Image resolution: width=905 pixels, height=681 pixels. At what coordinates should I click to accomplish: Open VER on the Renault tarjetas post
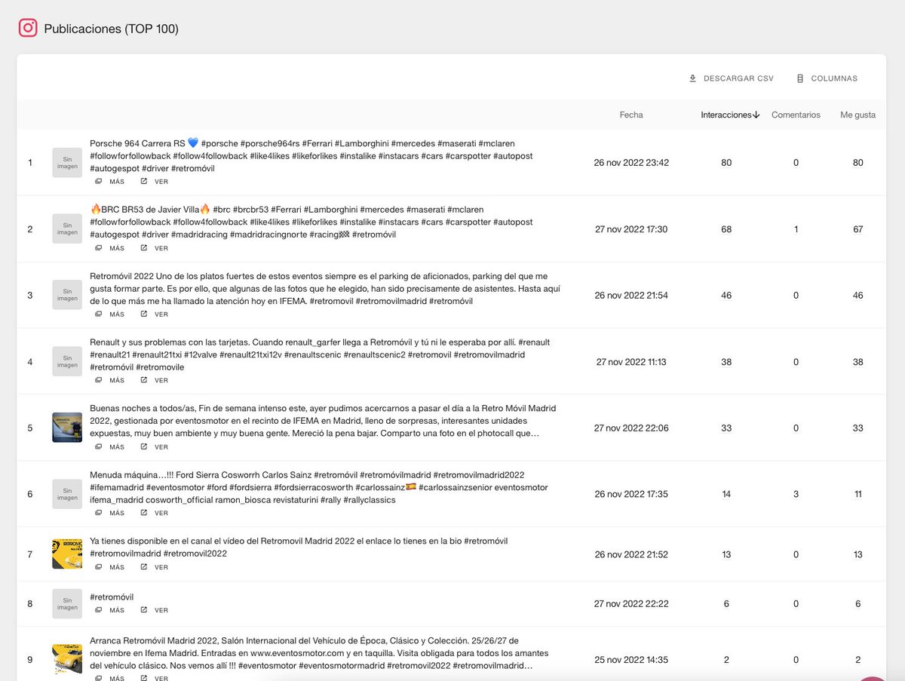[x=154, y=381]
